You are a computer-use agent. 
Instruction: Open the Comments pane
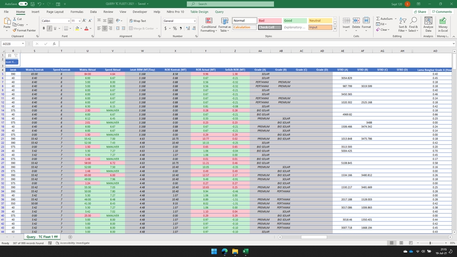pos(442,11)
